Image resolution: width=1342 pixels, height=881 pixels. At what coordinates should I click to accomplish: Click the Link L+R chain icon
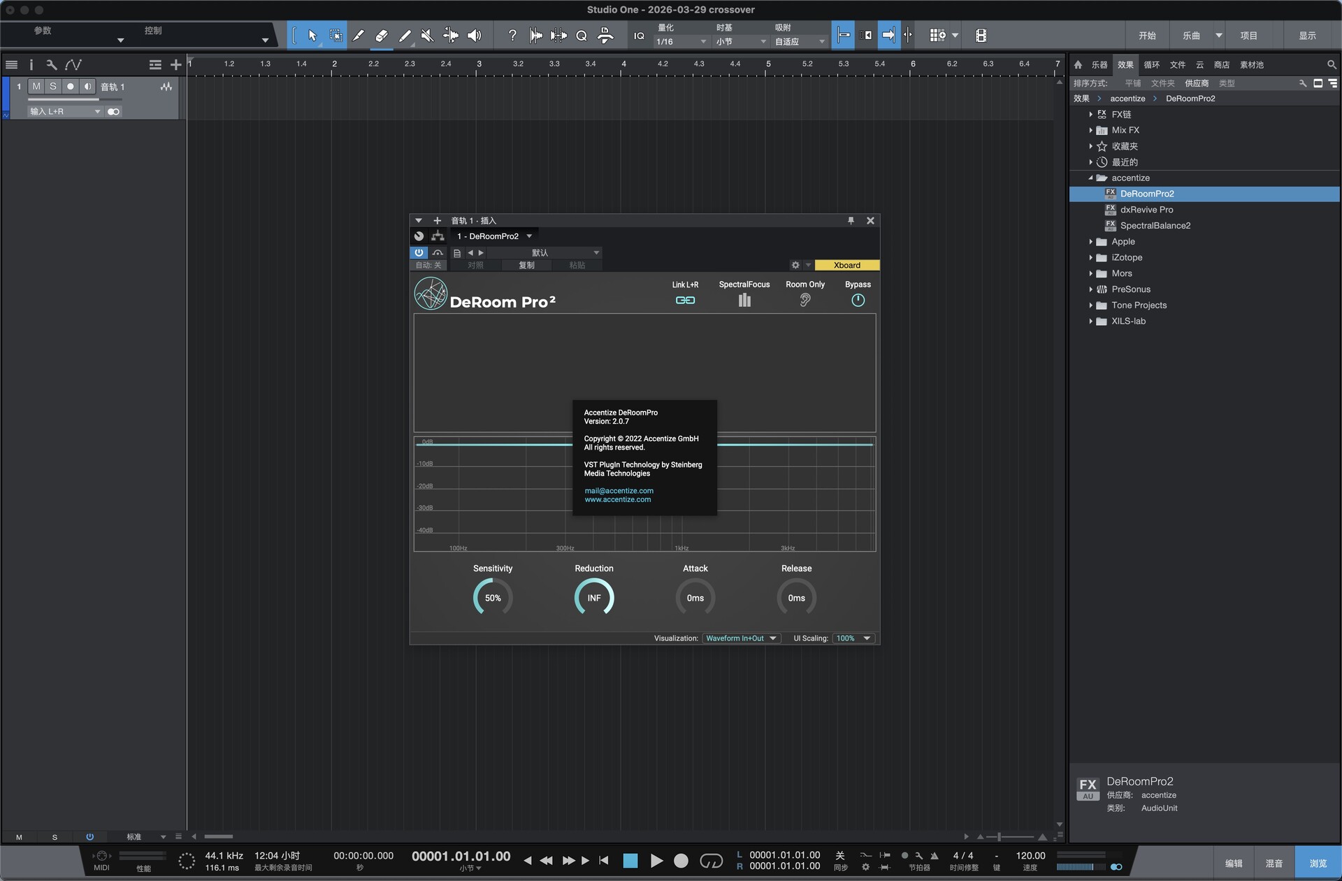pos(685,300)
